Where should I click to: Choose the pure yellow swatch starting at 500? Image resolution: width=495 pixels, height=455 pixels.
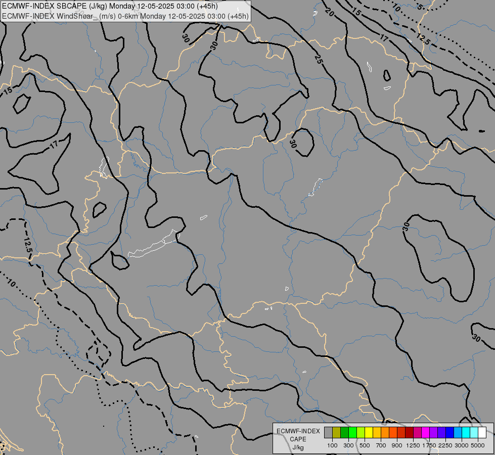point(369,432)
